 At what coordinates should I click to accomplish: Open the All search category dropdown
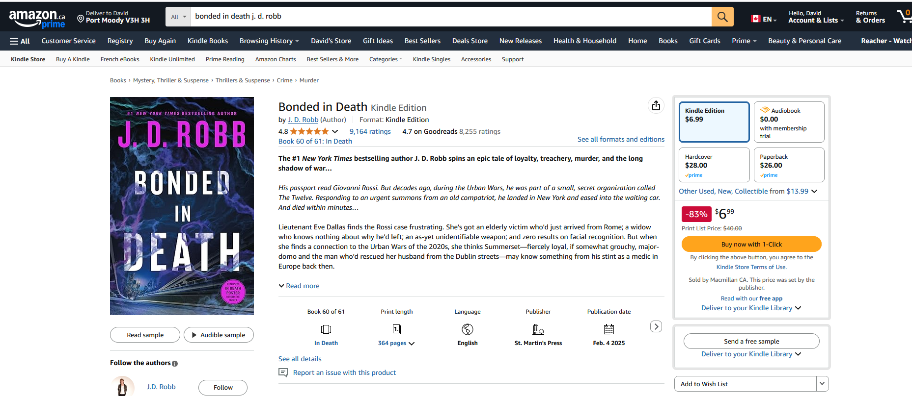click(x=178, y=17)
